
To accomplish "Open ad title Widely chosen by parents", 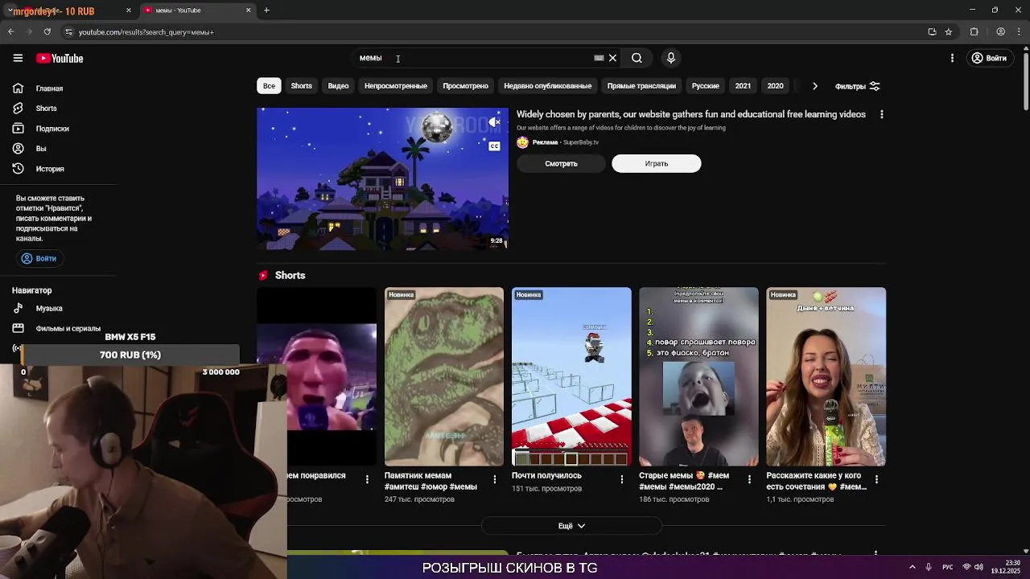I will 691,114.
